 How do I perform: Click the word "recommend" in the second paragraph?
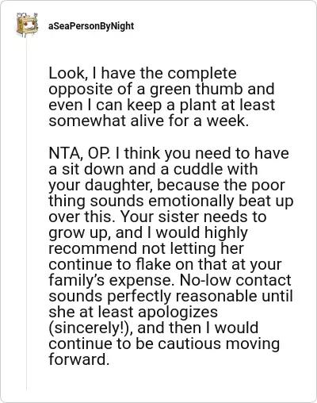(93, 248)
